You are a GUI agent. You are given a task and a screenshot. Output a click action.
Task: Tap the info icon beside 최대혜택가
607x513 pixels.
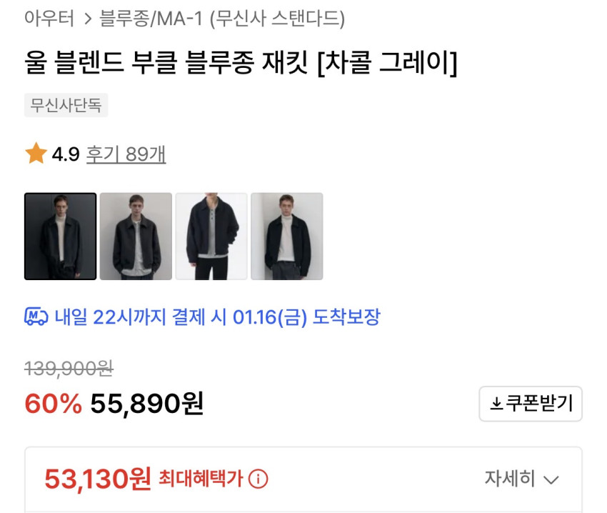coord(258,479)
